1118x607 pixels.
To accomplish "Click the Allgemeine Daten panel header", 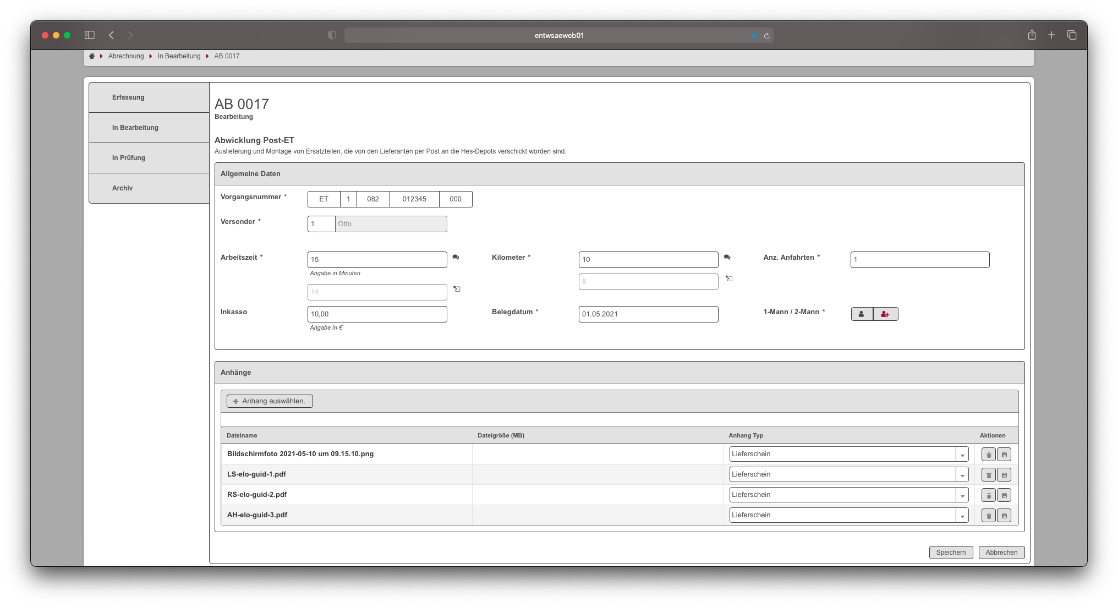I will 620,174.
